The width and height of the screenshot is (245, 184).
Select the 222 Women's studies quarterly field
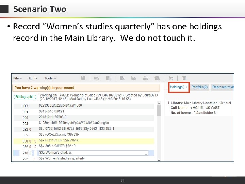tap(62, 158)
